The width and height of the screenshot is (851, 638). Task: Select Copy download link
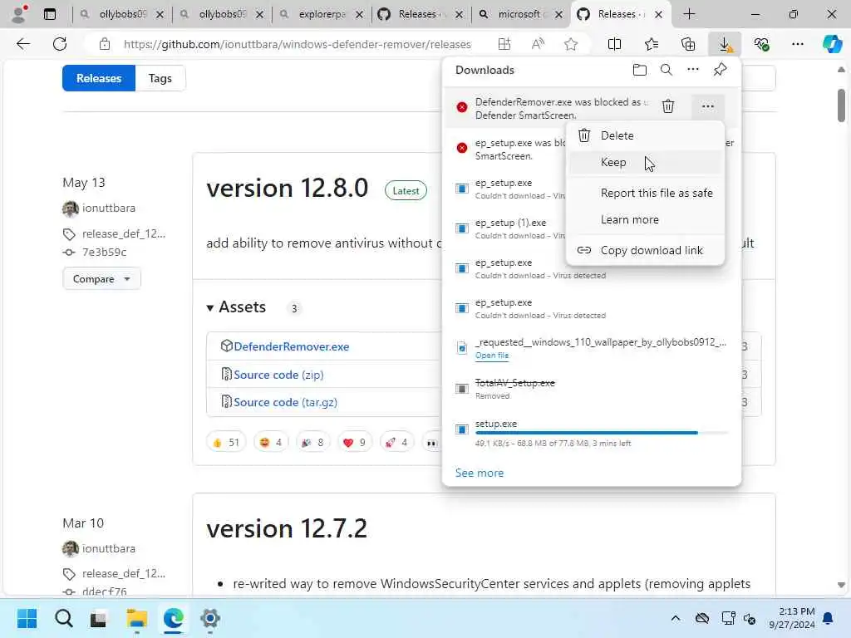[x=645, y=250]
